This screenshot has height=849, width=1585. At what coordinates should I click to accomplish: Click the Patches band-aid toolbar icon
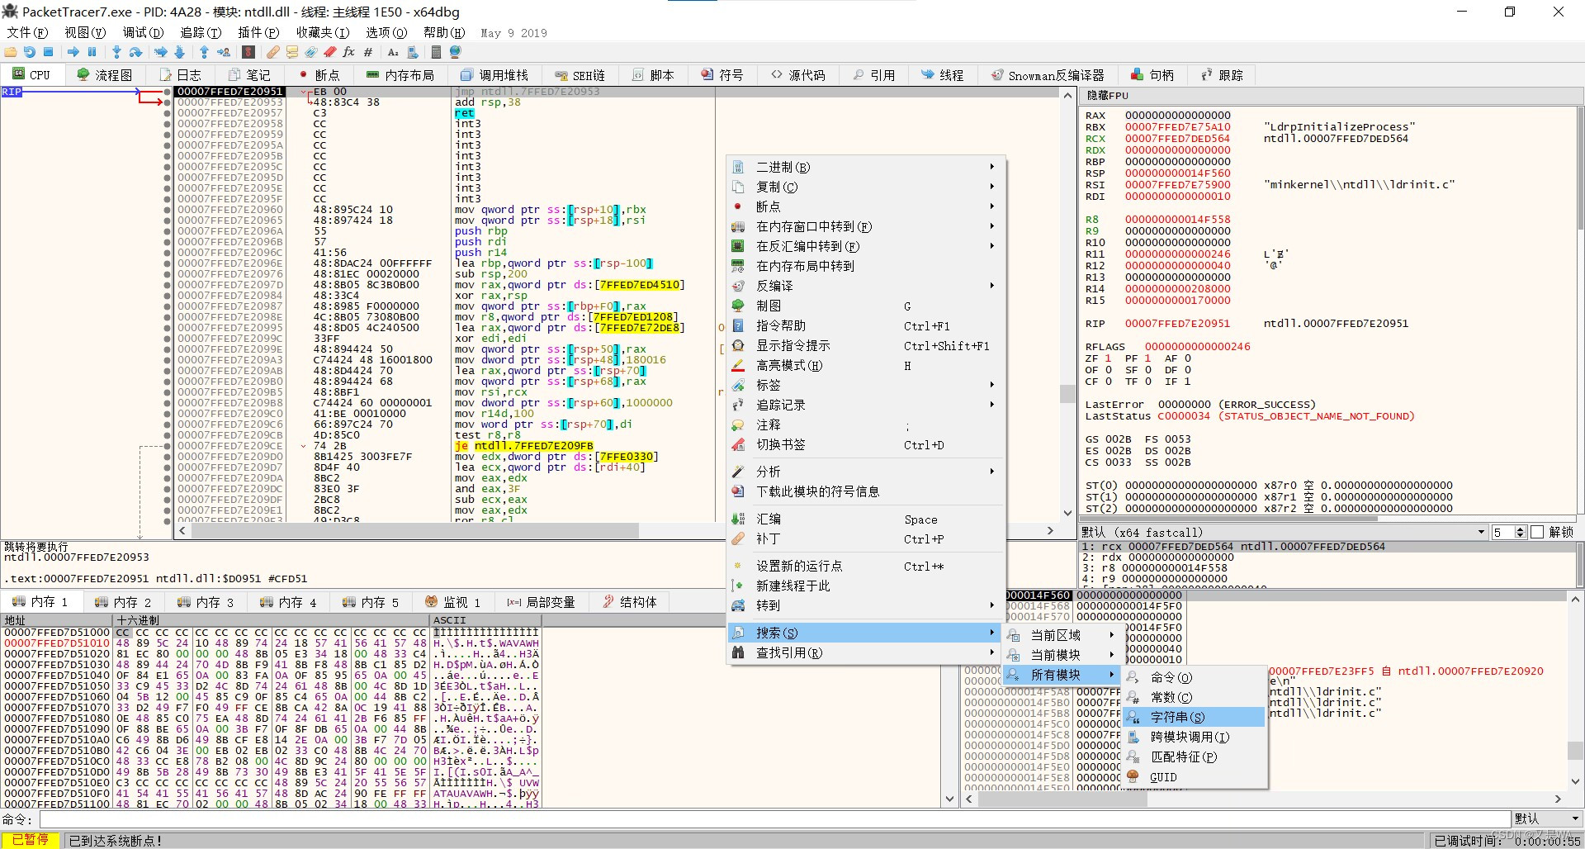coord(273,52)
